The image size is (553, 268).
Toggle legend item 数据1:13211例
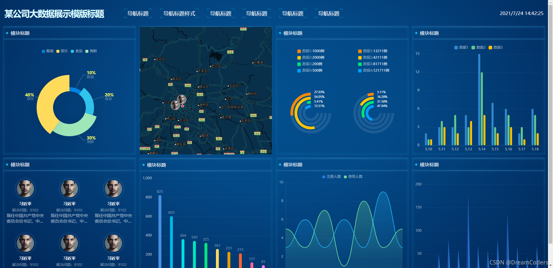point(373,51)
